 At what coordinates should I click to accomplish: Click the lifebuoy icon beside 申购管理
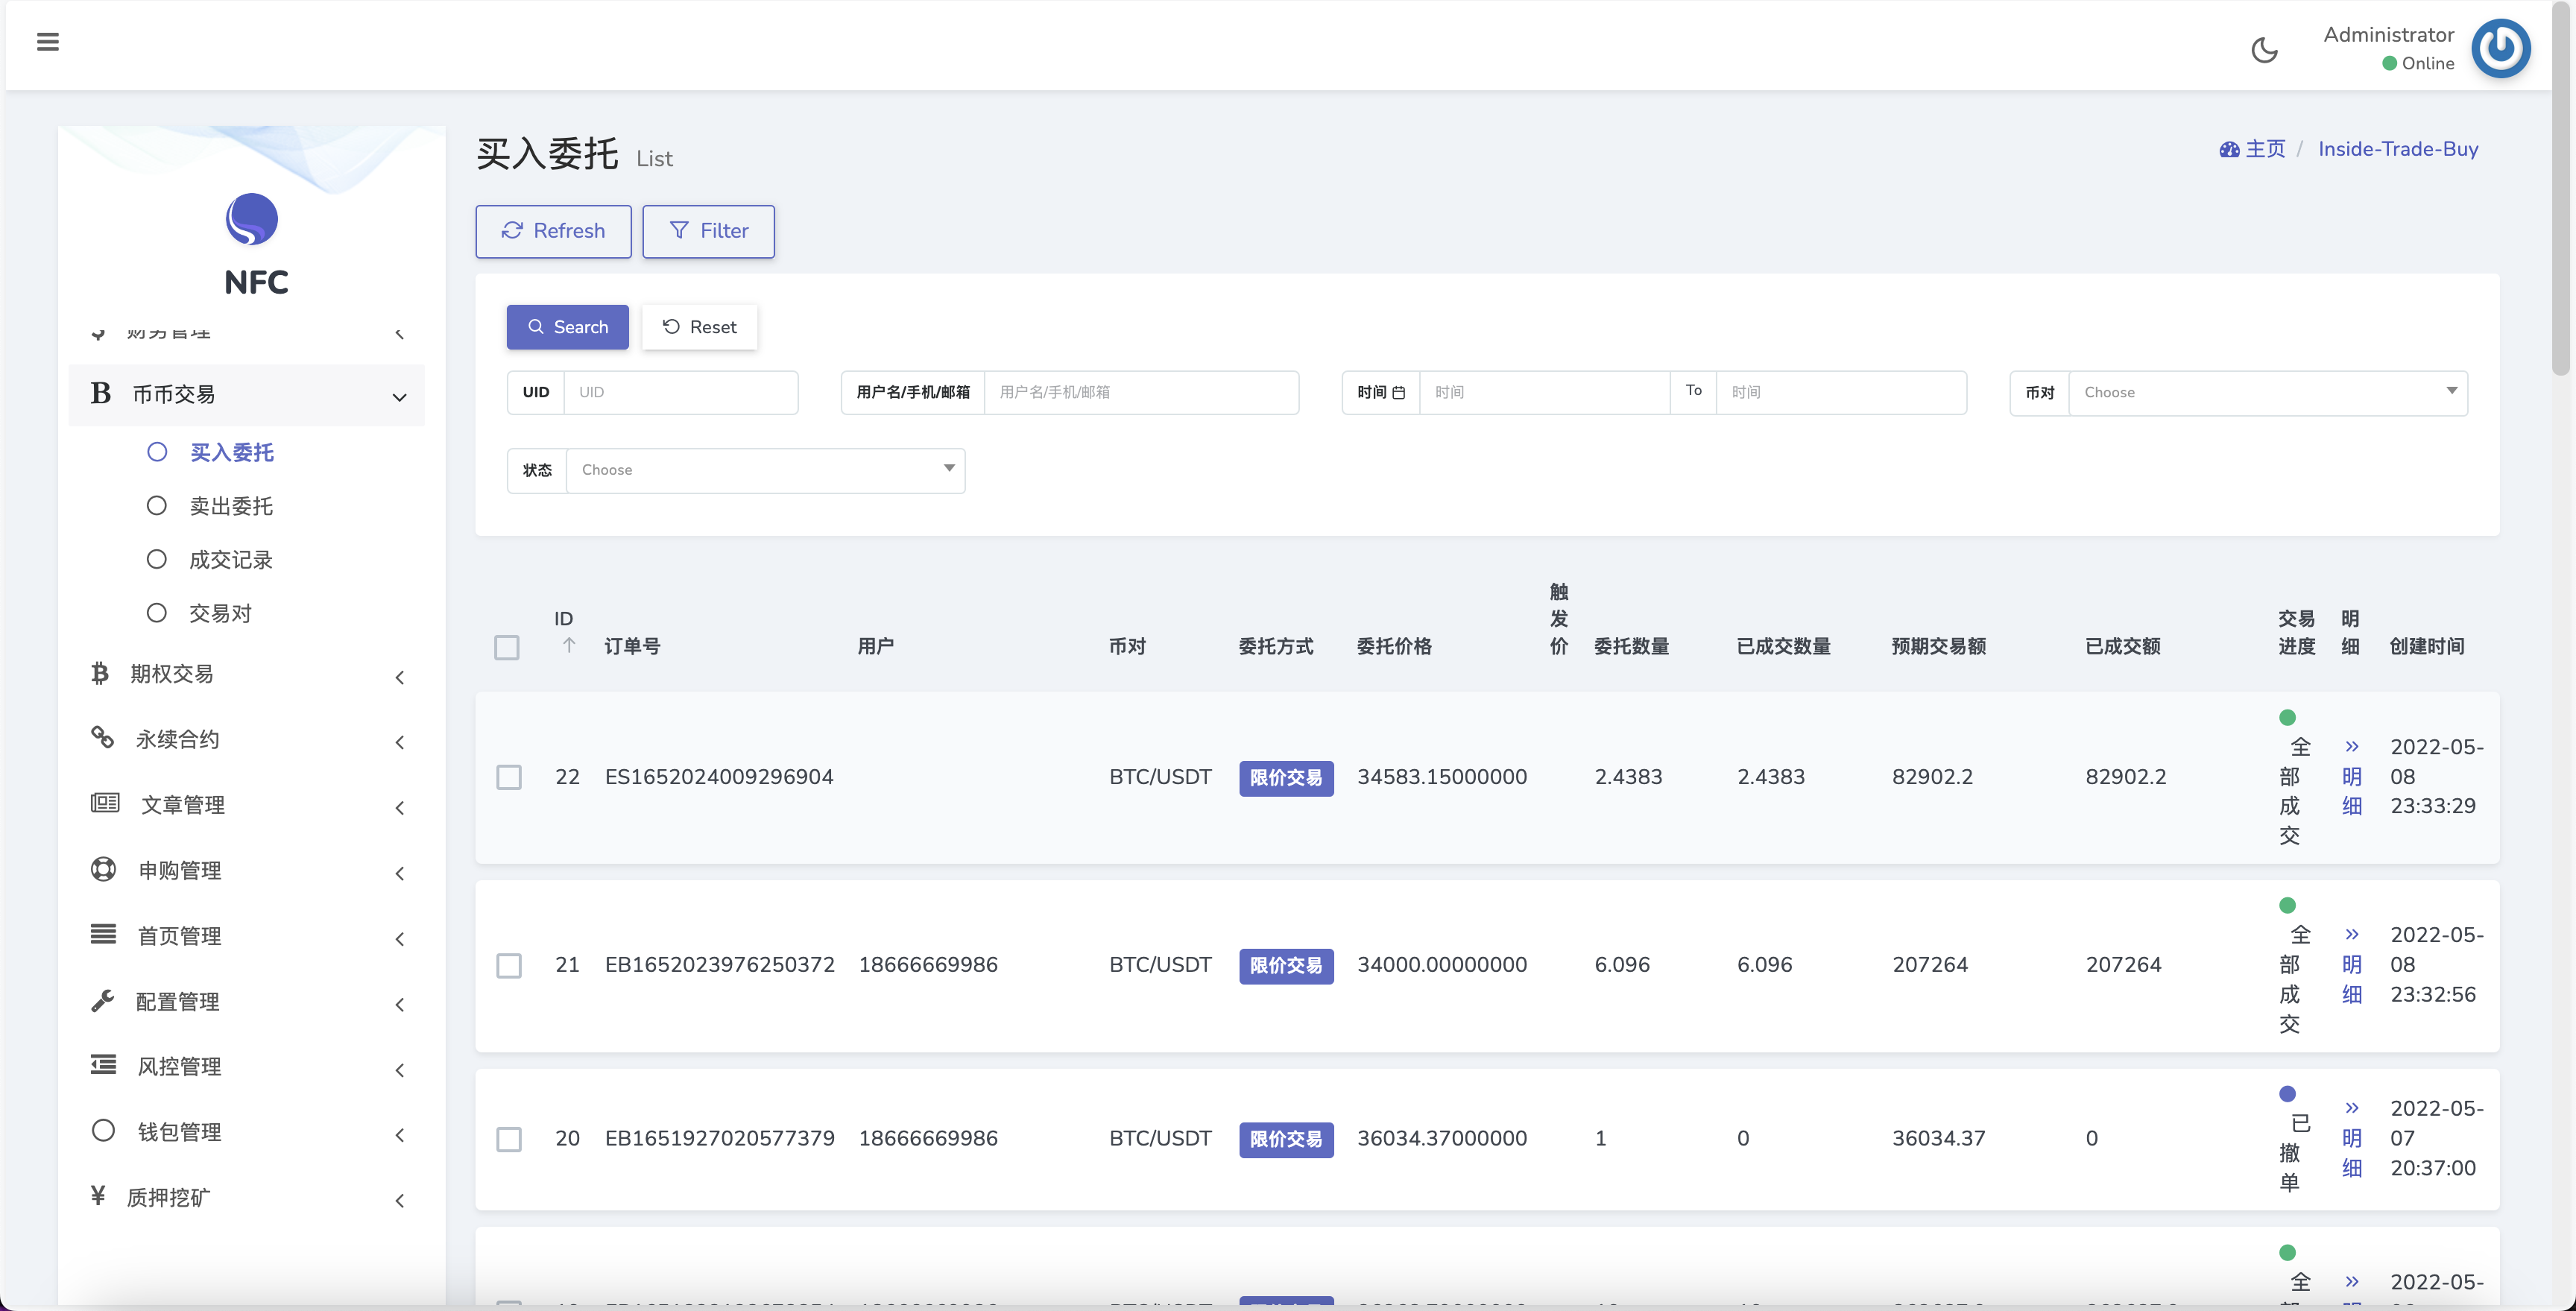[x=103, y=869]
